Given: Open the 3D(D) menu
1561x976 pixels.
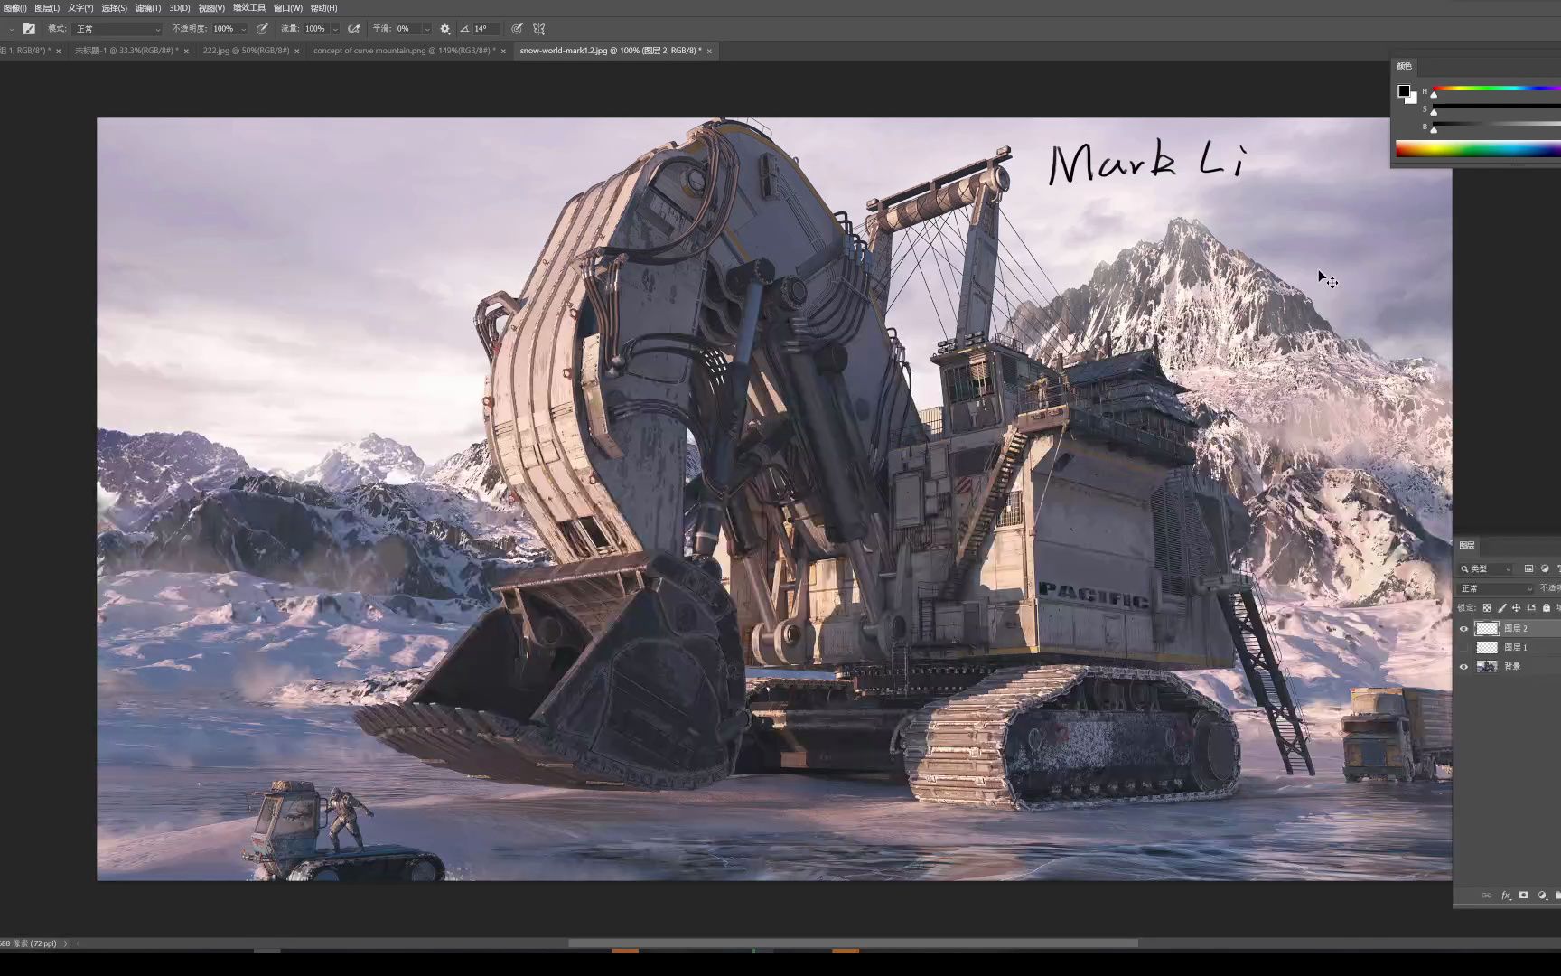Looking at the screenshot, I should click(x=180, y=8).
